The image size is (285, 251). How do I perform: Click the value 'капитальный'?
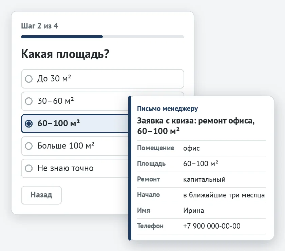(x=204, y=179)
